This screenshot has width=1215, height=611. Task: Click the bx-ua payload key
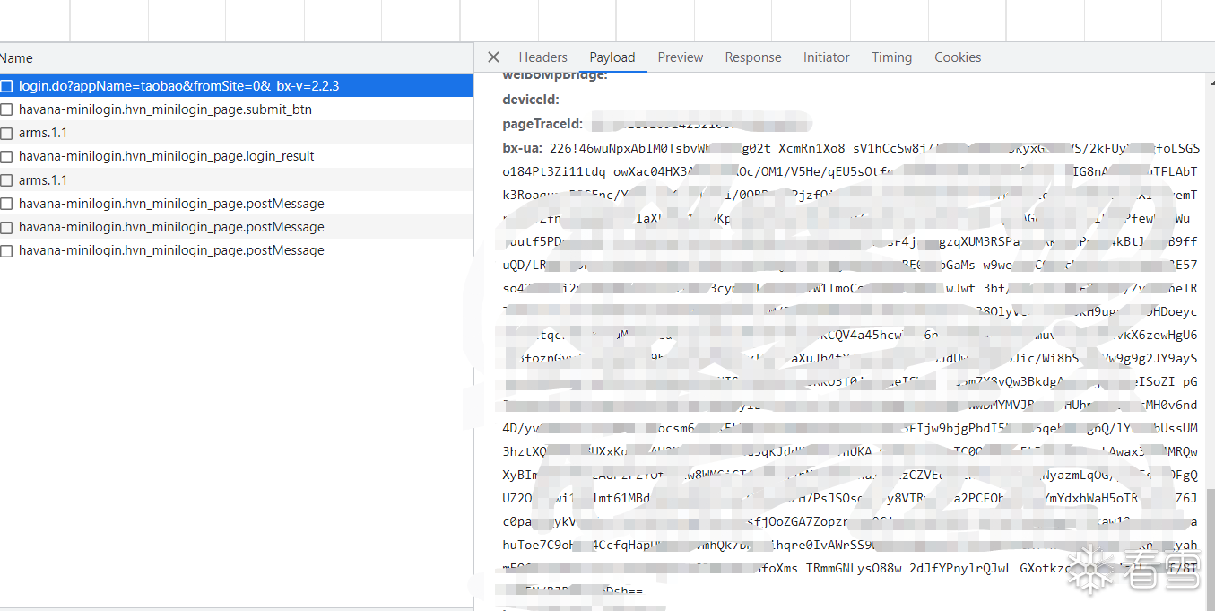pos(522,147)
